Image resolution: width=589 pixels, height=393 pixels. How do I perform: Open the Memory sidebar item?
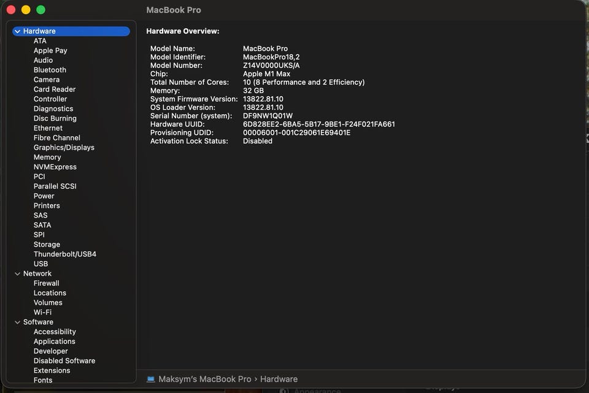[47, 158]
